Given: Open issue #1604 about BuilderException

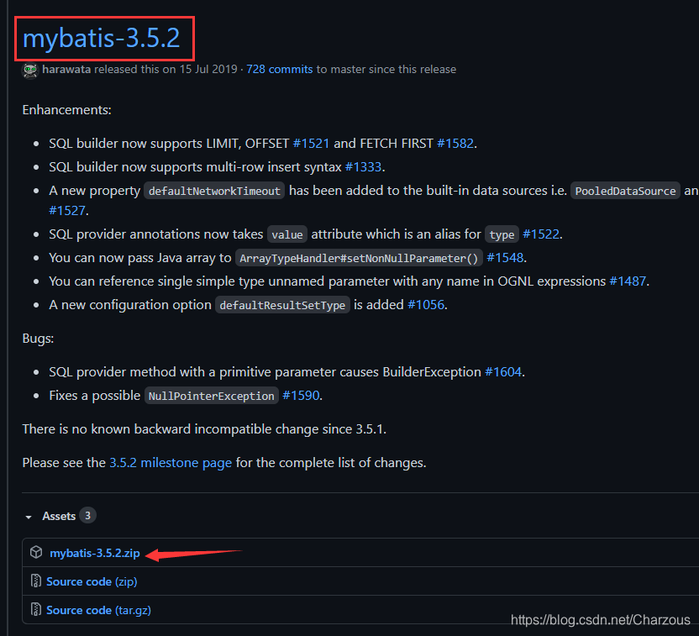Looking at the screenshot, I should pyautogui.click(x=504, y=371).
